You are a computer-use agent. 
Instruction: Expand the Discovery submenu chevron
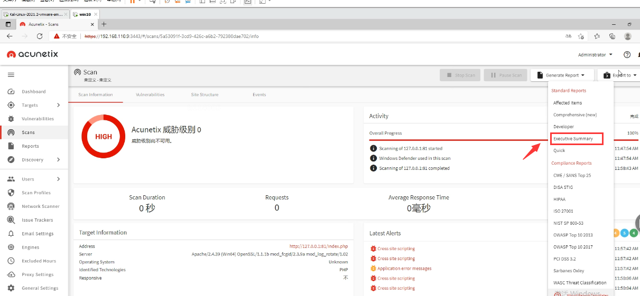pyautogui.click(x=58, y=160)
